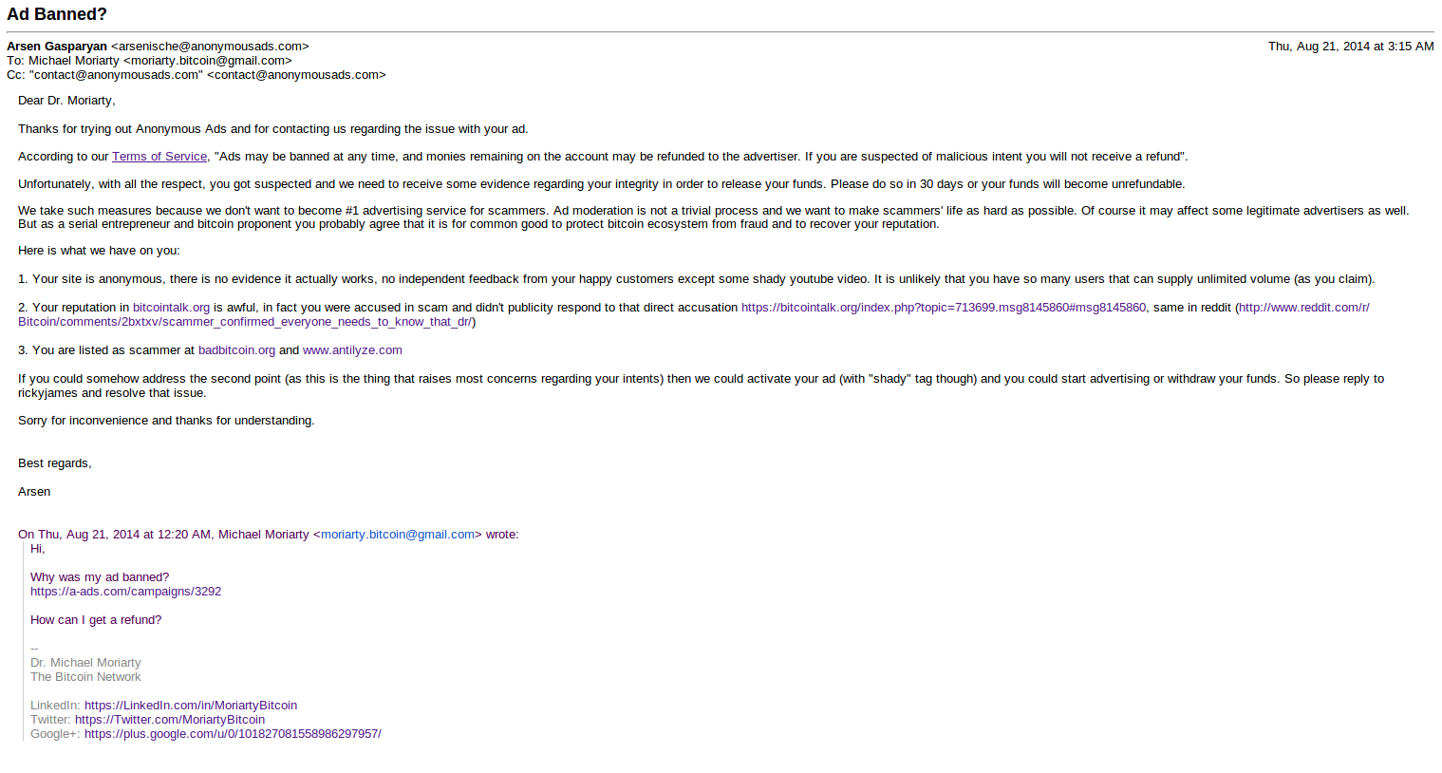The width and height of the screenshot is (1442, 773).
Task: Click moriarty.bitcoin@gmail.com in the quoted header
Action: (x=398, y=535)
